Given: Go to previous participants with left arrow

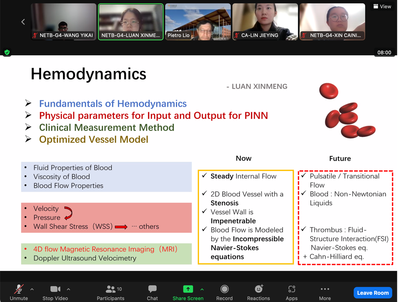Looking at the screenshot, I should (23, 22).
